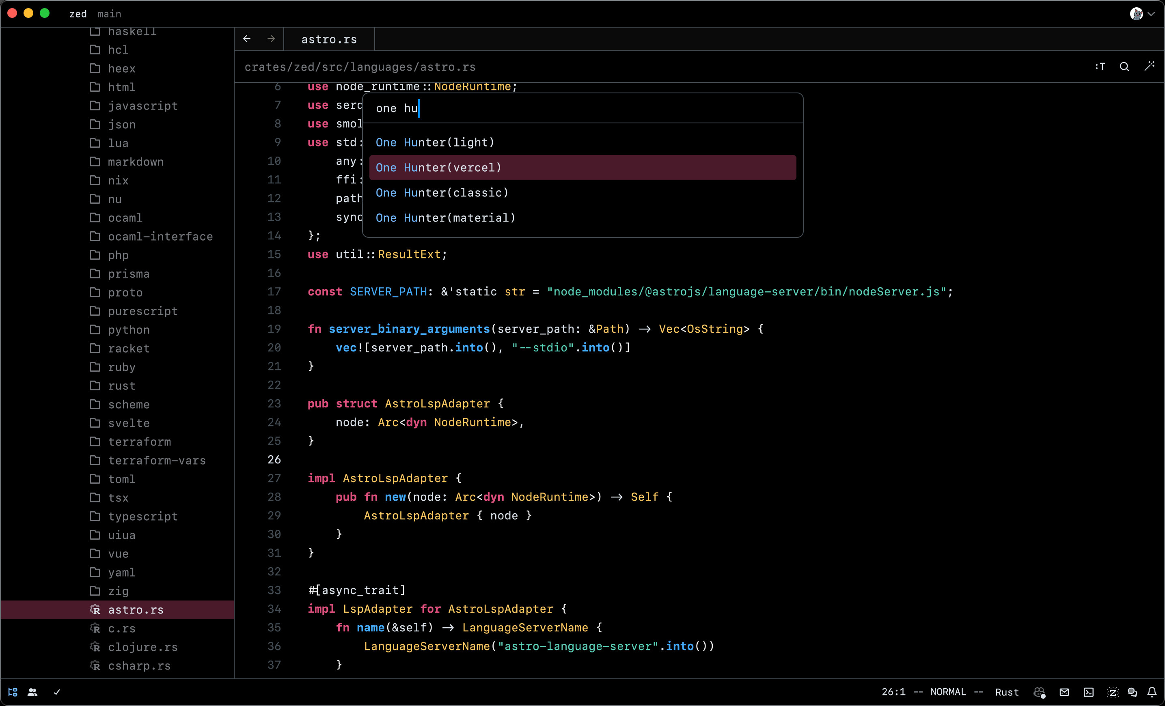The image size is (1165, 706).
Task: Open the Zed assistant panel icon
Action: pos(1113,692)
